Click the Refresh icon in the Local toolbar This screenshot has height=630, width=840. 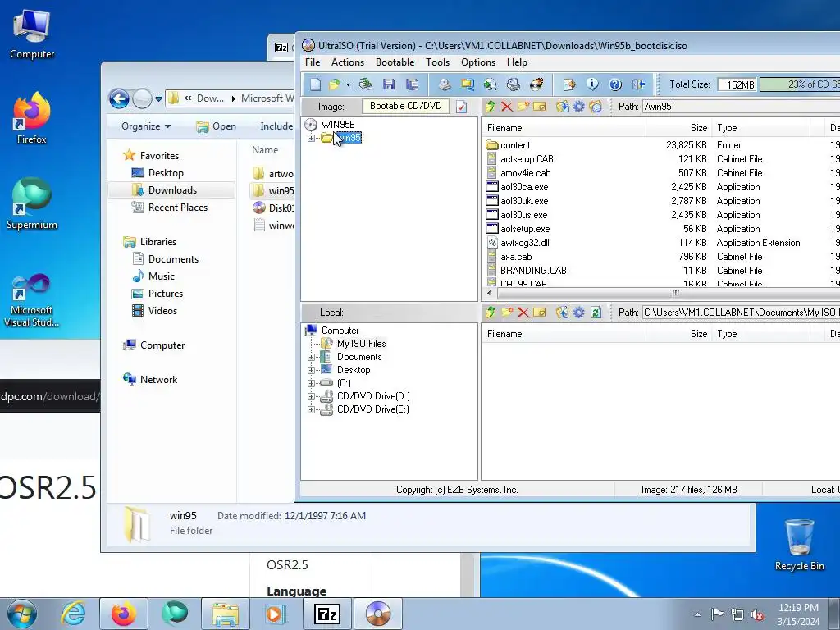coord(596,313)
